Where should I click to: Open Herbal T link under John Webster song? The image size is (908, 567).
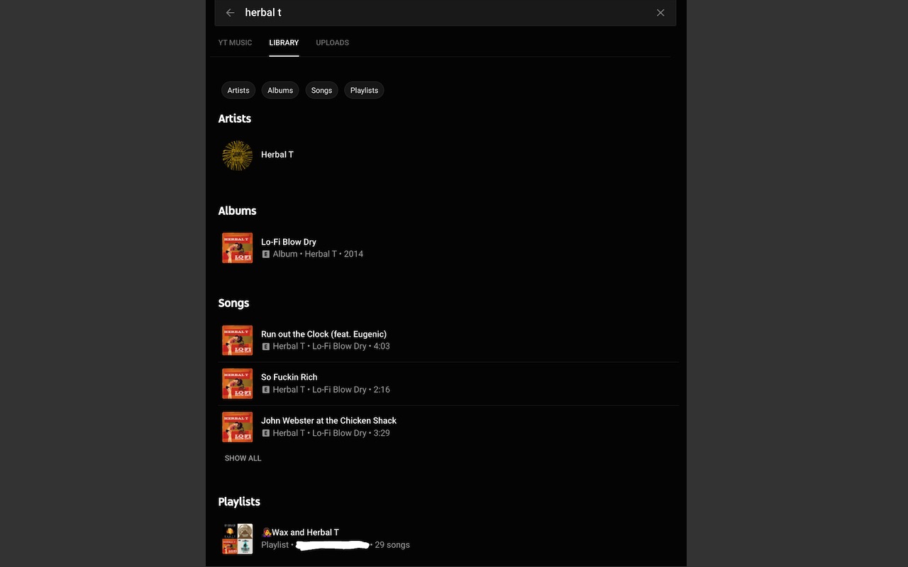[x=289, y=433]
